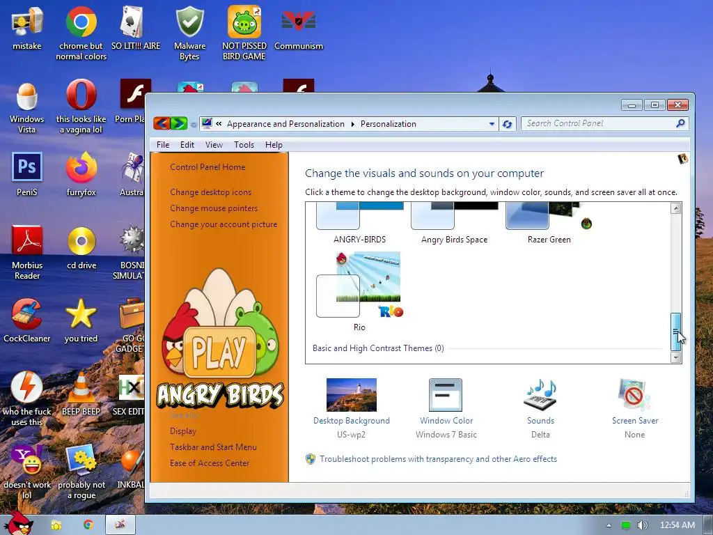
Task: Open the arrow after 'Appearance and Personalization'
Action: [x=352, y=124]
